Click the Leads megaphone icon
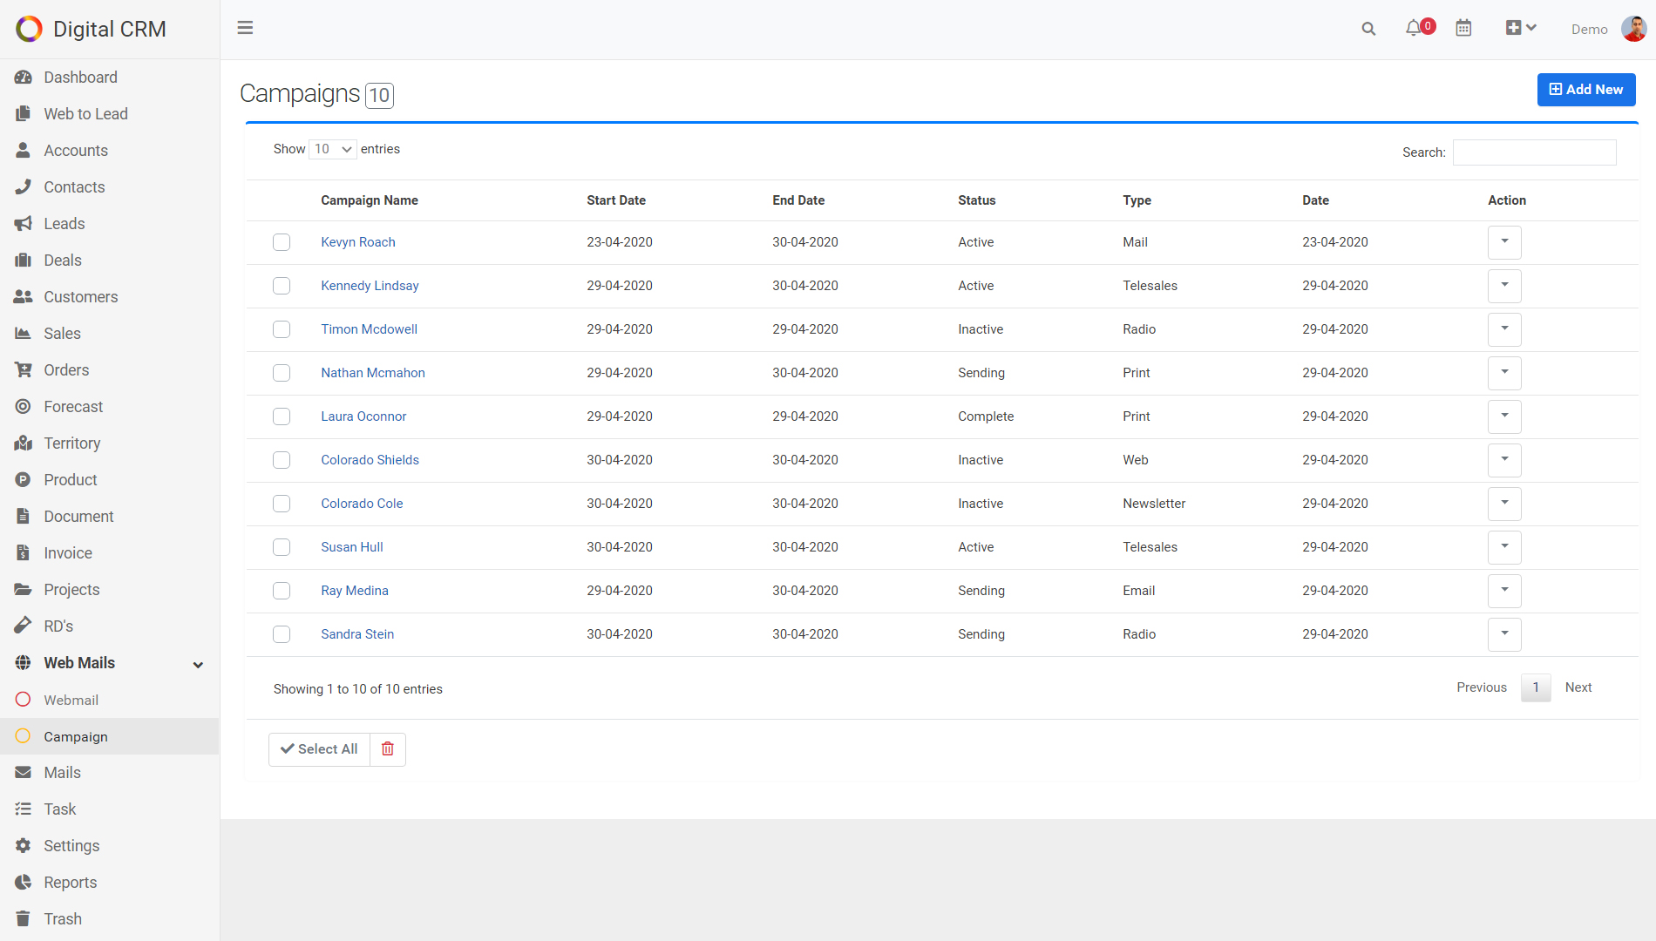The image size is (1656, 941). coord(24,224)
